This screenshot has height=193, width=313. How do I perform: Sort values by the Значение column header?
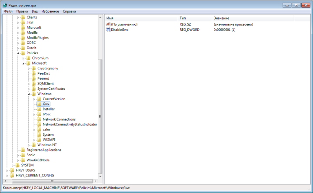253,18
